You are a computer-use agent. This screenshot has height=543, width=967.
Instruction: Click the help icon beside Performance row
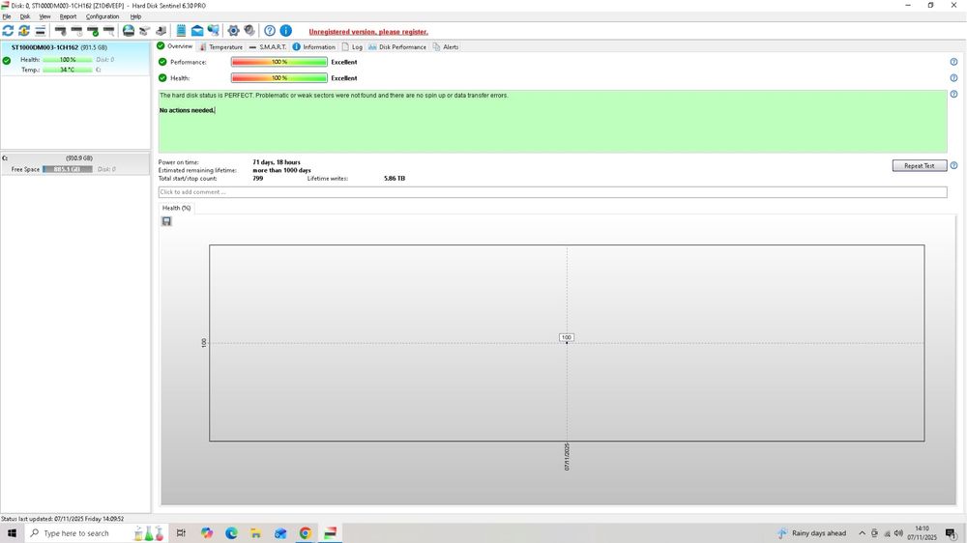(953, 62)
